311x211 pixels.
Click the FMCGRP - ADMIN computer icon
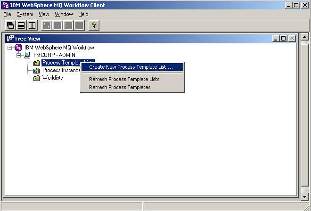click(27, 55)
